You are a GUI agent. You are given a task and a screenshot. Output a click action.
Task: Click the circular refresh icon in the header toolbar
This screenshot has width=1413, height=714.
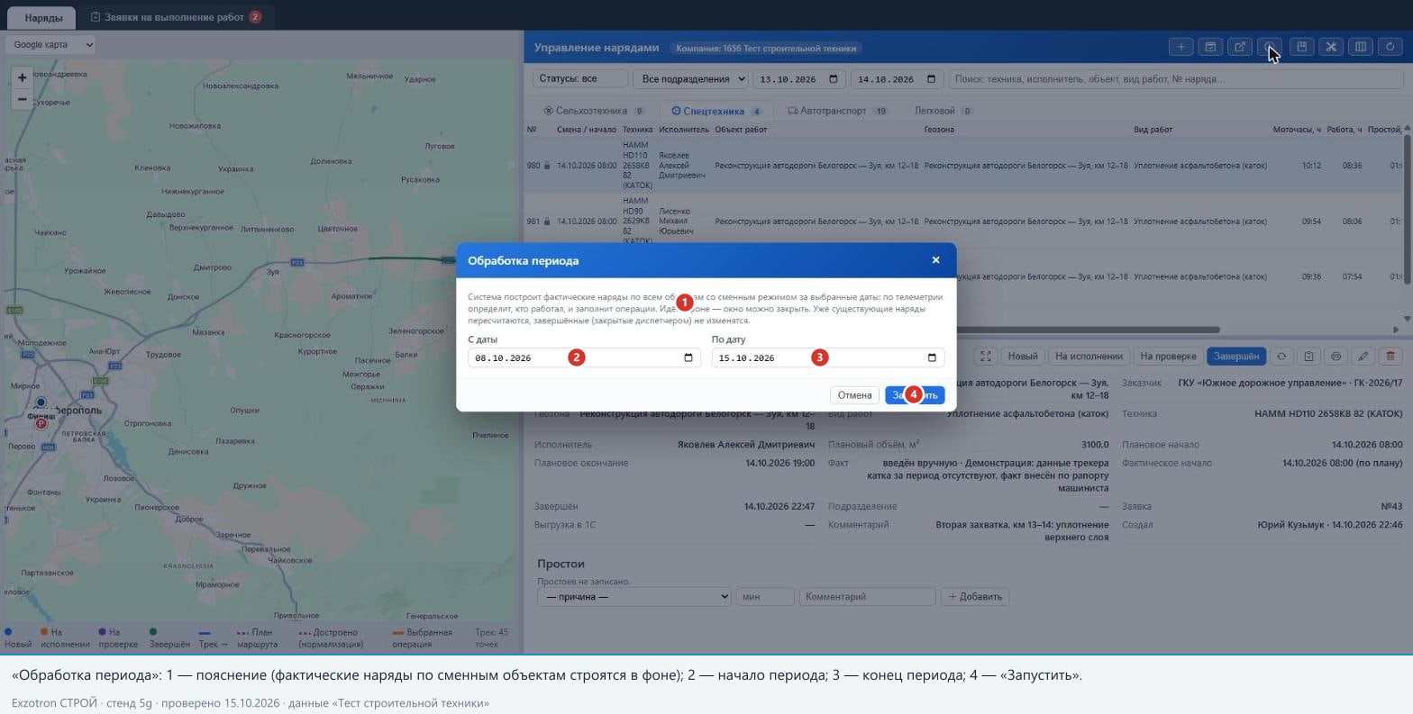tap(1390, 47)
